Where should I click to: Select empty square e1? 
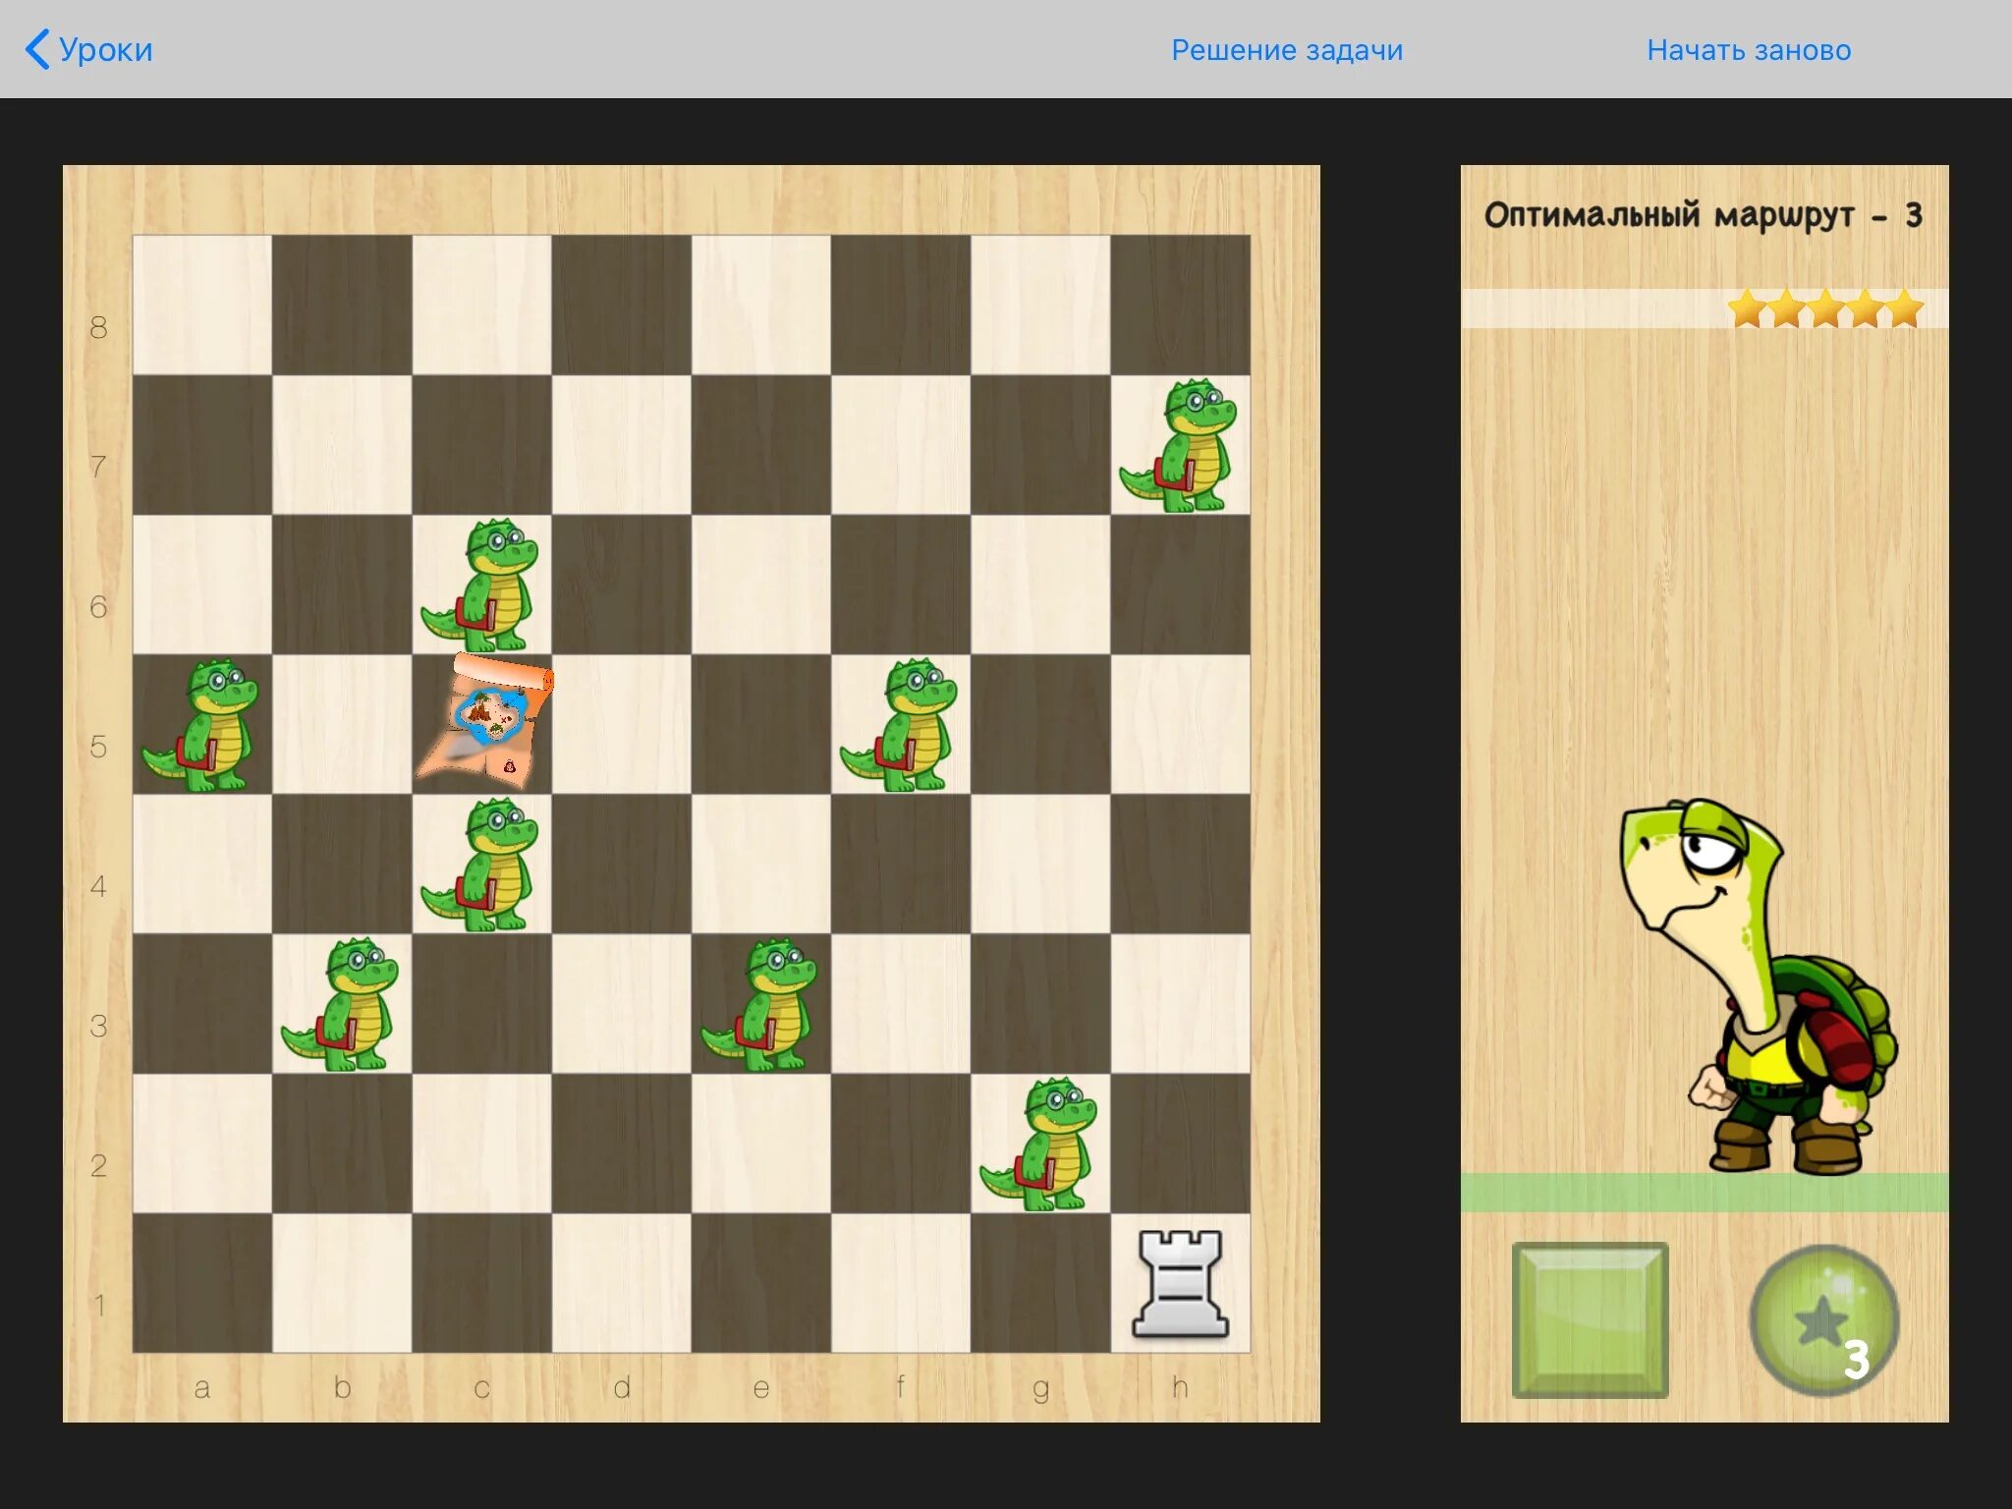click(761, 1283)
